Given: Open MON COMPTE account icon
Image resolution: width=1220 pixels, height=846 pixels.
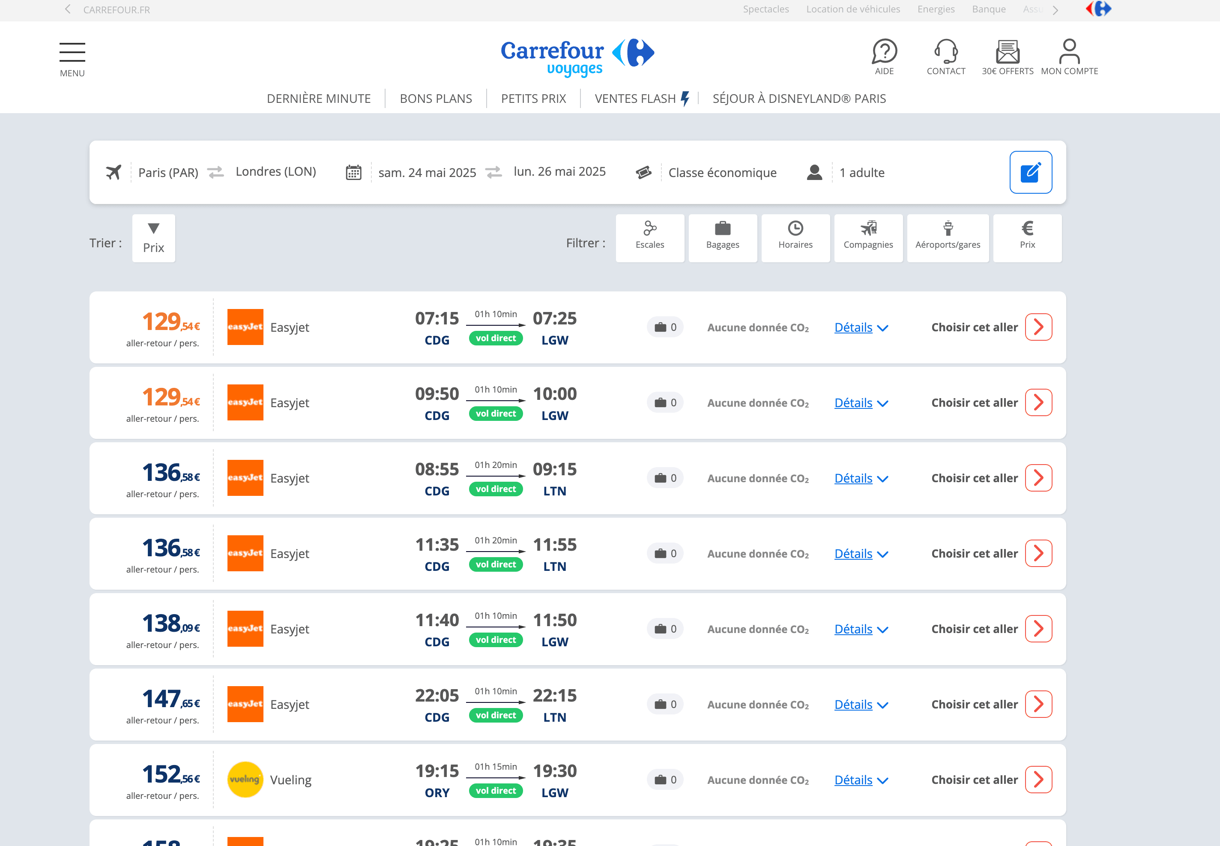Looking at the screenshot, I should click(x=1069, y=52).
